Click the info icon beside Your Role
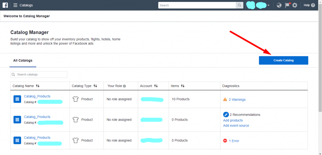 point(124,86)
